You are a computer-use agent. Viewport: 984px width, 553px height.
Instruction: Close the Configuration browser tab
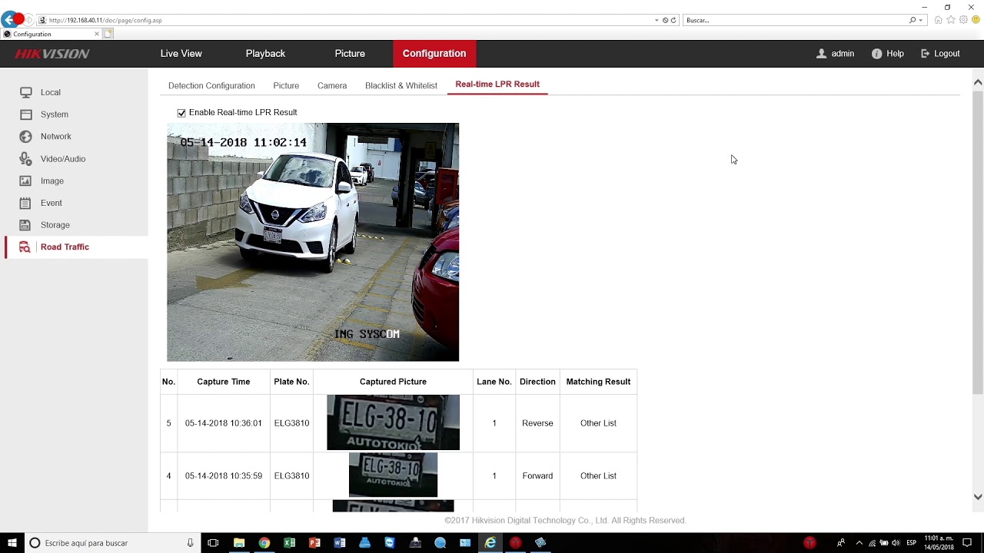(x=97, y=34)
